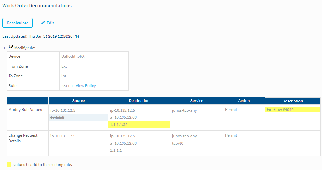Click the Daffodil_SRX device value
The height and width of the screenshot is (170, 322).
(x=72, y=56)
